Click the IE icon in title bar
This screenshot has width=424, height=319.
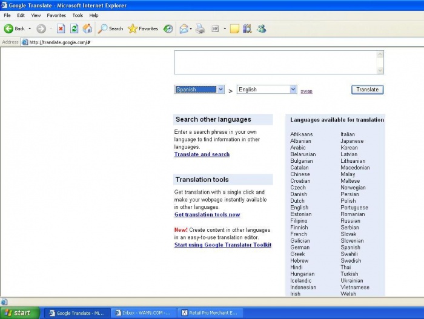(4, 5)
